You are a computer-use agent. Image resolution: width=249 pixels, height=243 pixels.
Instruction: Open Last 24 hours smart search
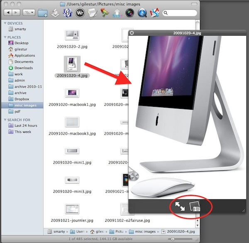pyautogui.click(x=23, y=125)
